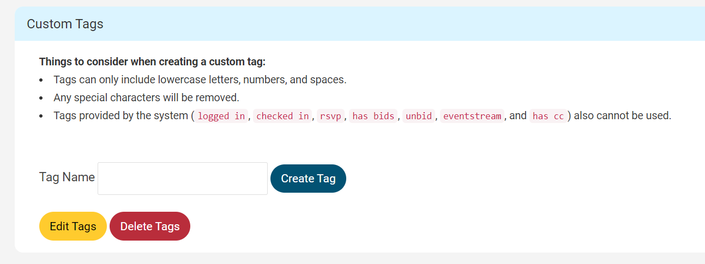Image resolution: width=705 pixels, height=264 pixels.
Task: Click the 'has cc' code tag
Action: pos(548,116)
